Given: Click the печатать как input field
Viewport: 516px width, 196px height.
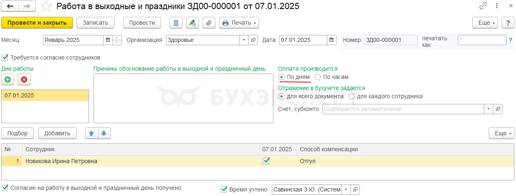Looking at the screenshot, I should pyautogui.click(x=482, y=40).
